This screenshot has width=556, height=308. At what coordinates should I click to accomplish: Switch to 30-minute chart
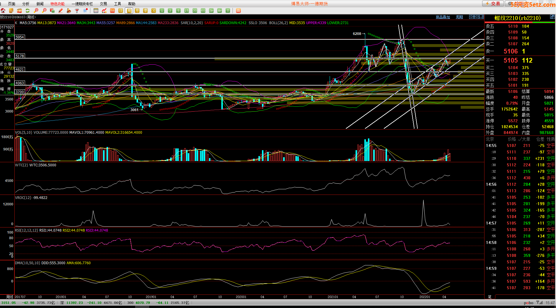(195, 11)
